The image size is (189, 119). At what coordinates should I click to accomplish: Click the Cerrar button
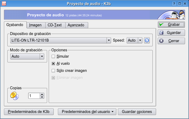[x=171, y=41]
